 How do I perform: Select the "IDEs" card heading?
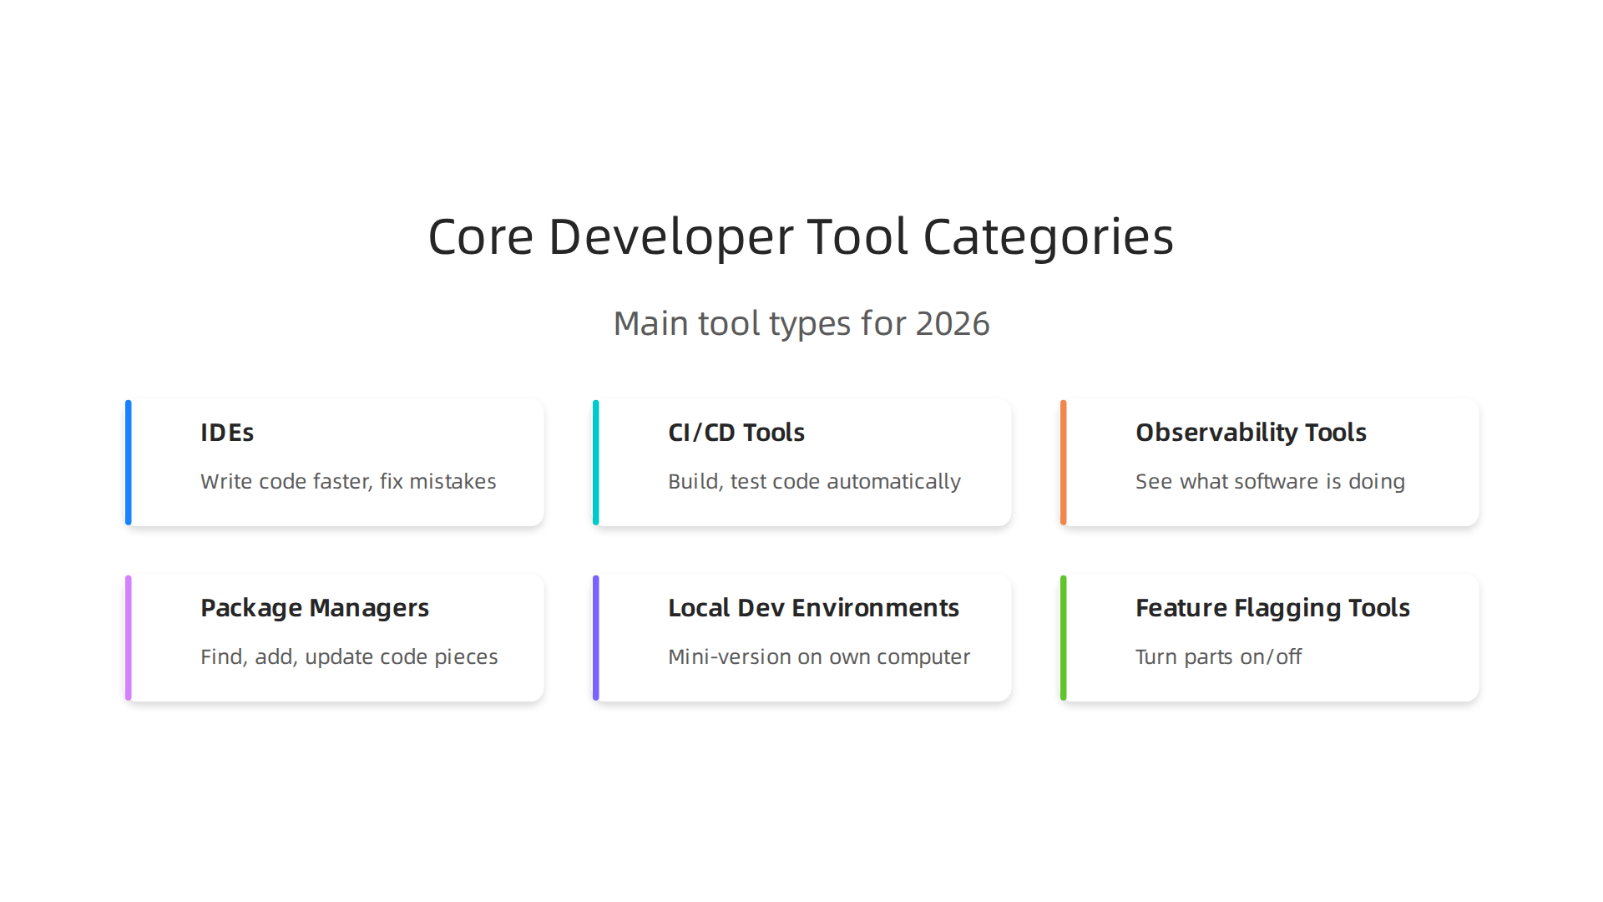(227, 433)
